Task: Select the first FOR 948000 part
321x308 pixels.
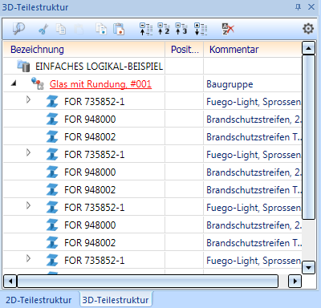Action: tap(90, 120)
